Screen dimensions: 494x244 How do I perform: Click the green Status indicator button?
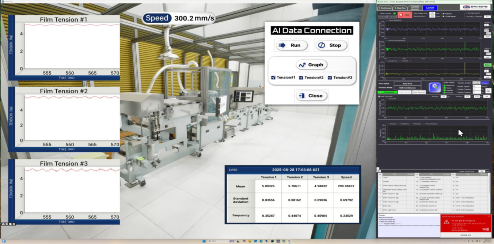[x=487, y=65]
